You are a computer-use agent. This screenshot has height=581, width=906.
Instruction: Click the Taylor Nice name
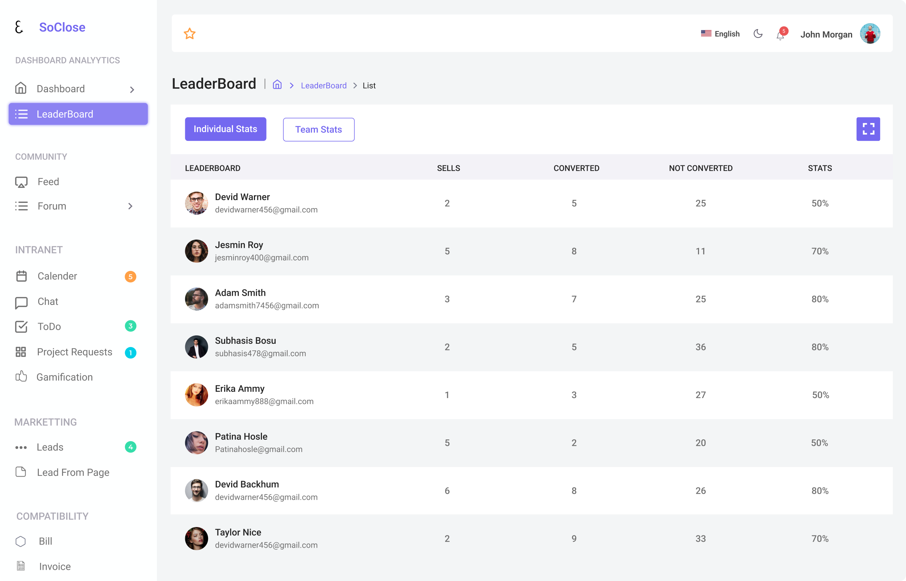[238, 532]
